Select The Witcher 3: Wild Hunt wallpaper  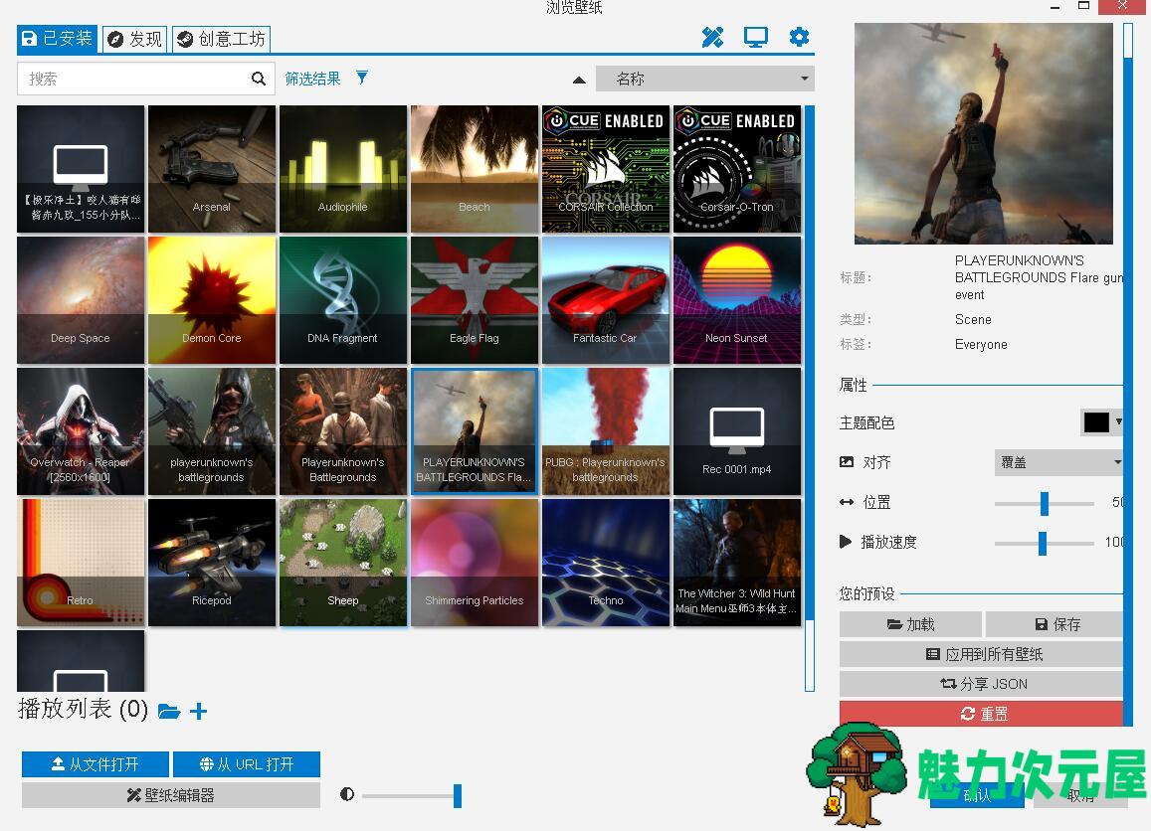(x=737, y=563)
